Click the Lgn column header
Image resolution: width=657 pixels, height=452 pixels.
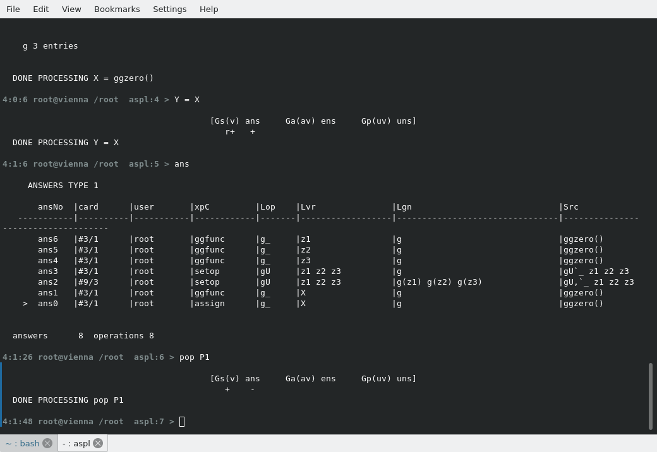[x=404, y=207]
